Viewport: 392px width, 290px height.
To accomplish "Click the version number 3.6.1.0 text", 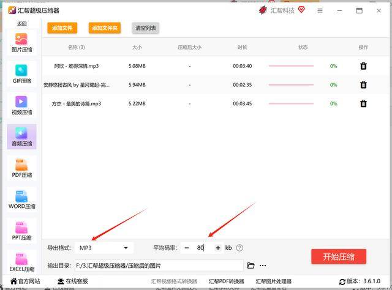I will [x=372, y=281].
